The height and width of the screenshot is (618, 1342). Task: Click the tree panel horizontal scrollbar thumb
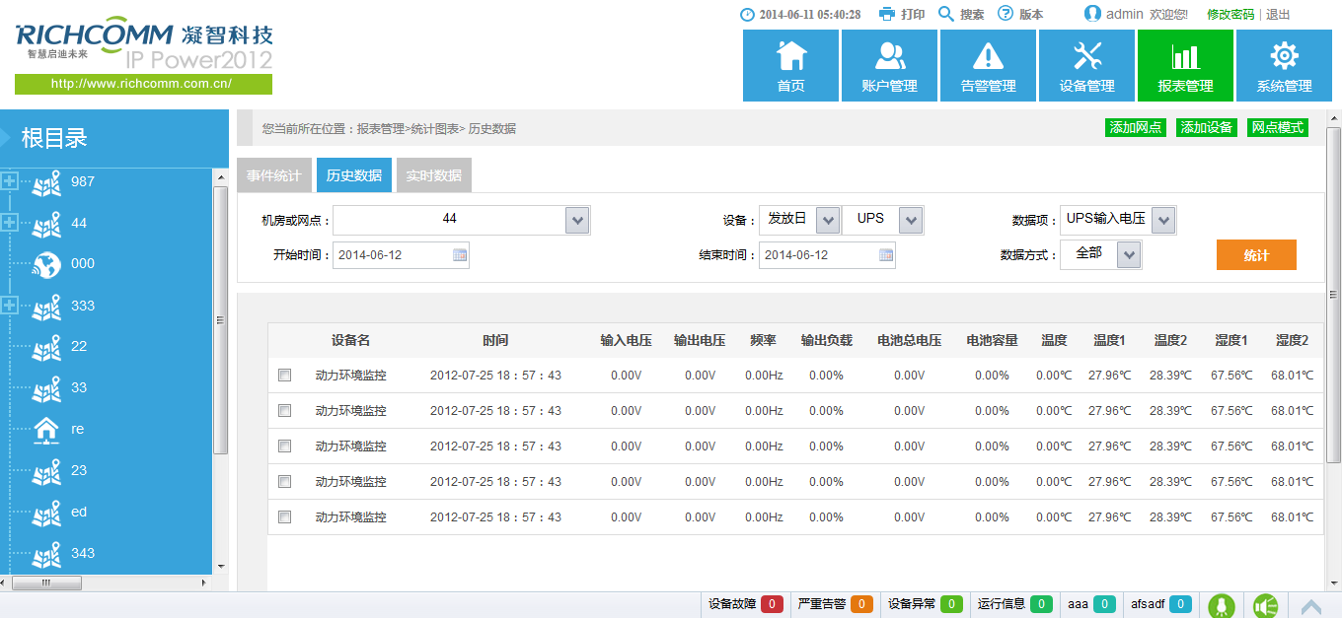[47, 584]
